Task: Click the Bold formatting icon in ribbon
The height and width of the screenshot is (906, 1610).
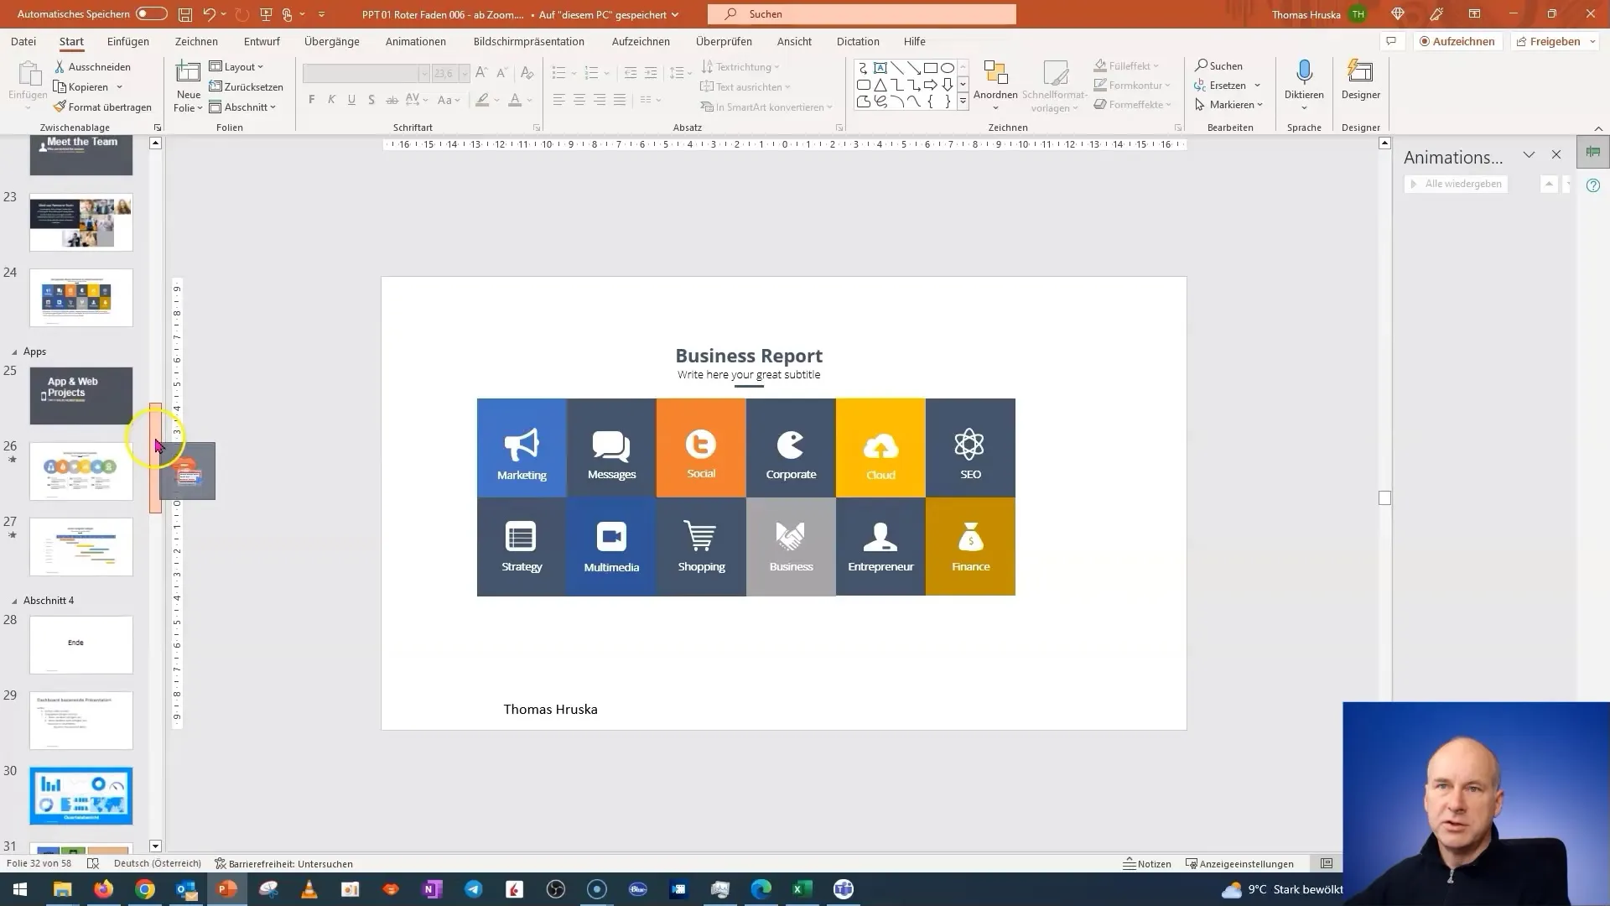Action: [x=312, y=101]
